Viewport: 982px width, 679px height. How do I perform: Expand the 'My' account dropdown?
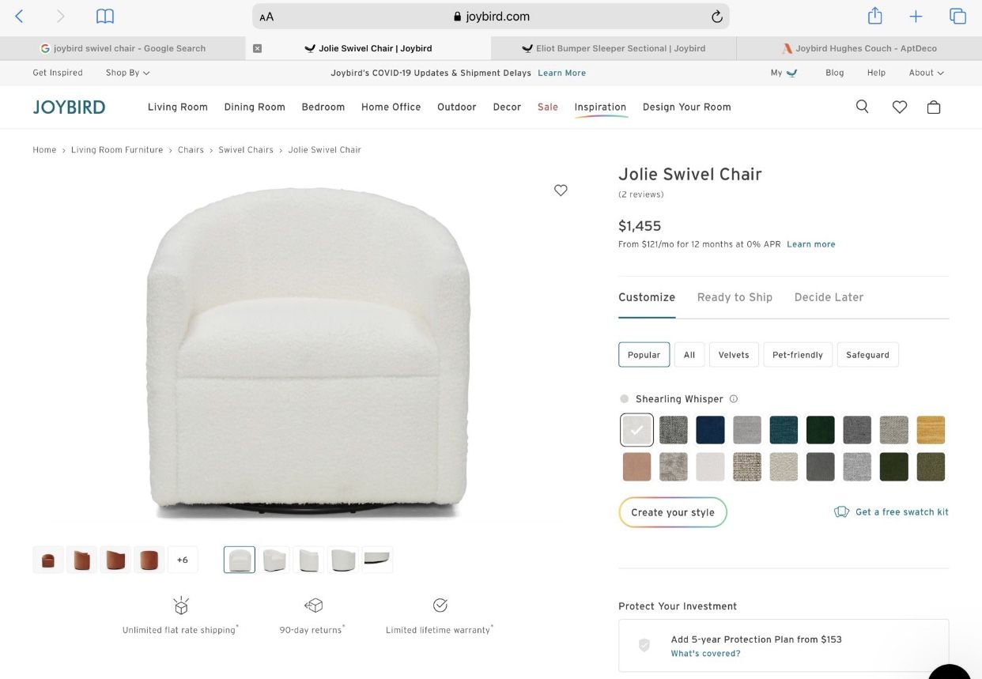point(782,72)
